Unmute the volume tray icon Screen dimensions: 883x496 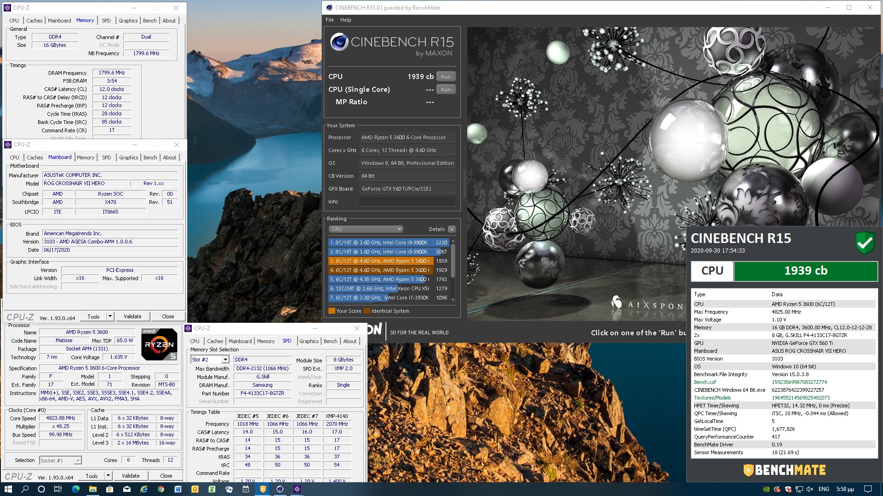click(810, 489)
